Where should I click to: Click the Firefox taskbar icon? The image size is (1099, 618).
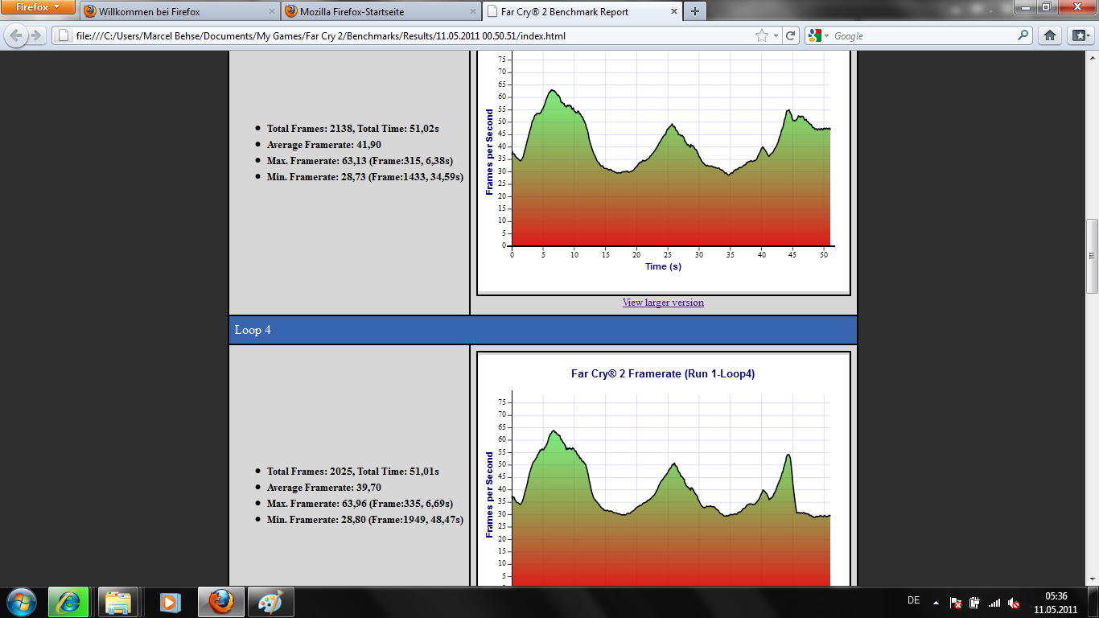click(x=221, y=602)
